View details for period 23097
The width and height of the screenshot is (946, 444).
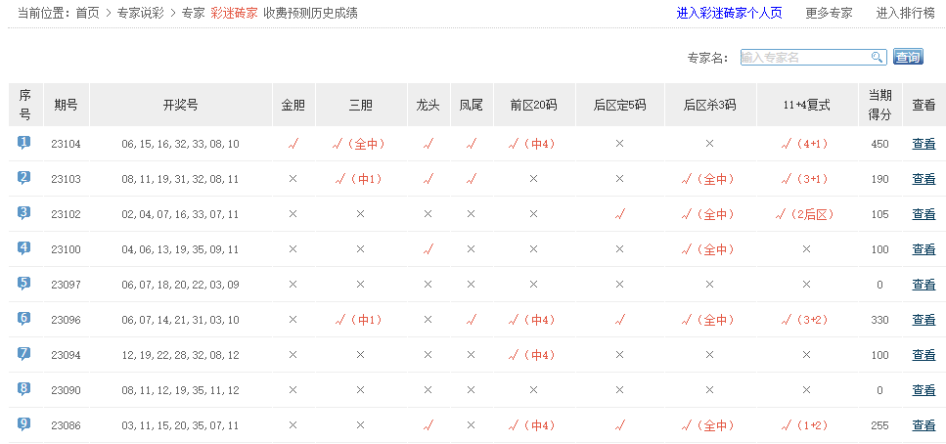coord(923,285)
